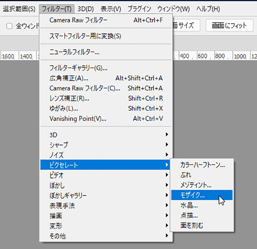This screenshot has width=257, height=249.
Task: Open ニューラルフィルター...
Action: pos(106,52)
